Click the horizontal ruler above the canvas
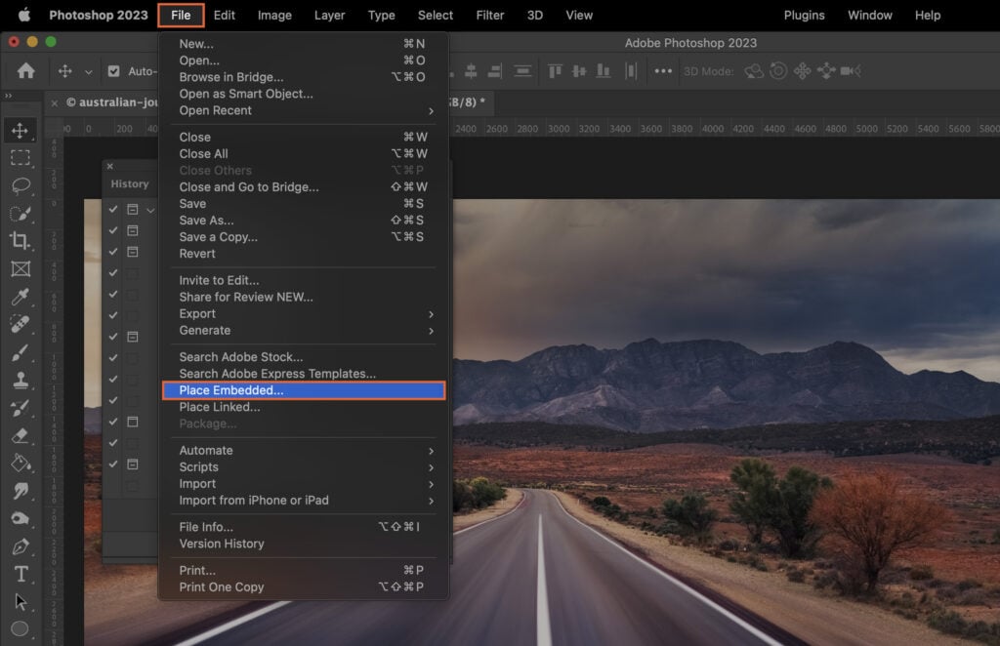Viewport: 1000px width, 646px height. point(684,127)
